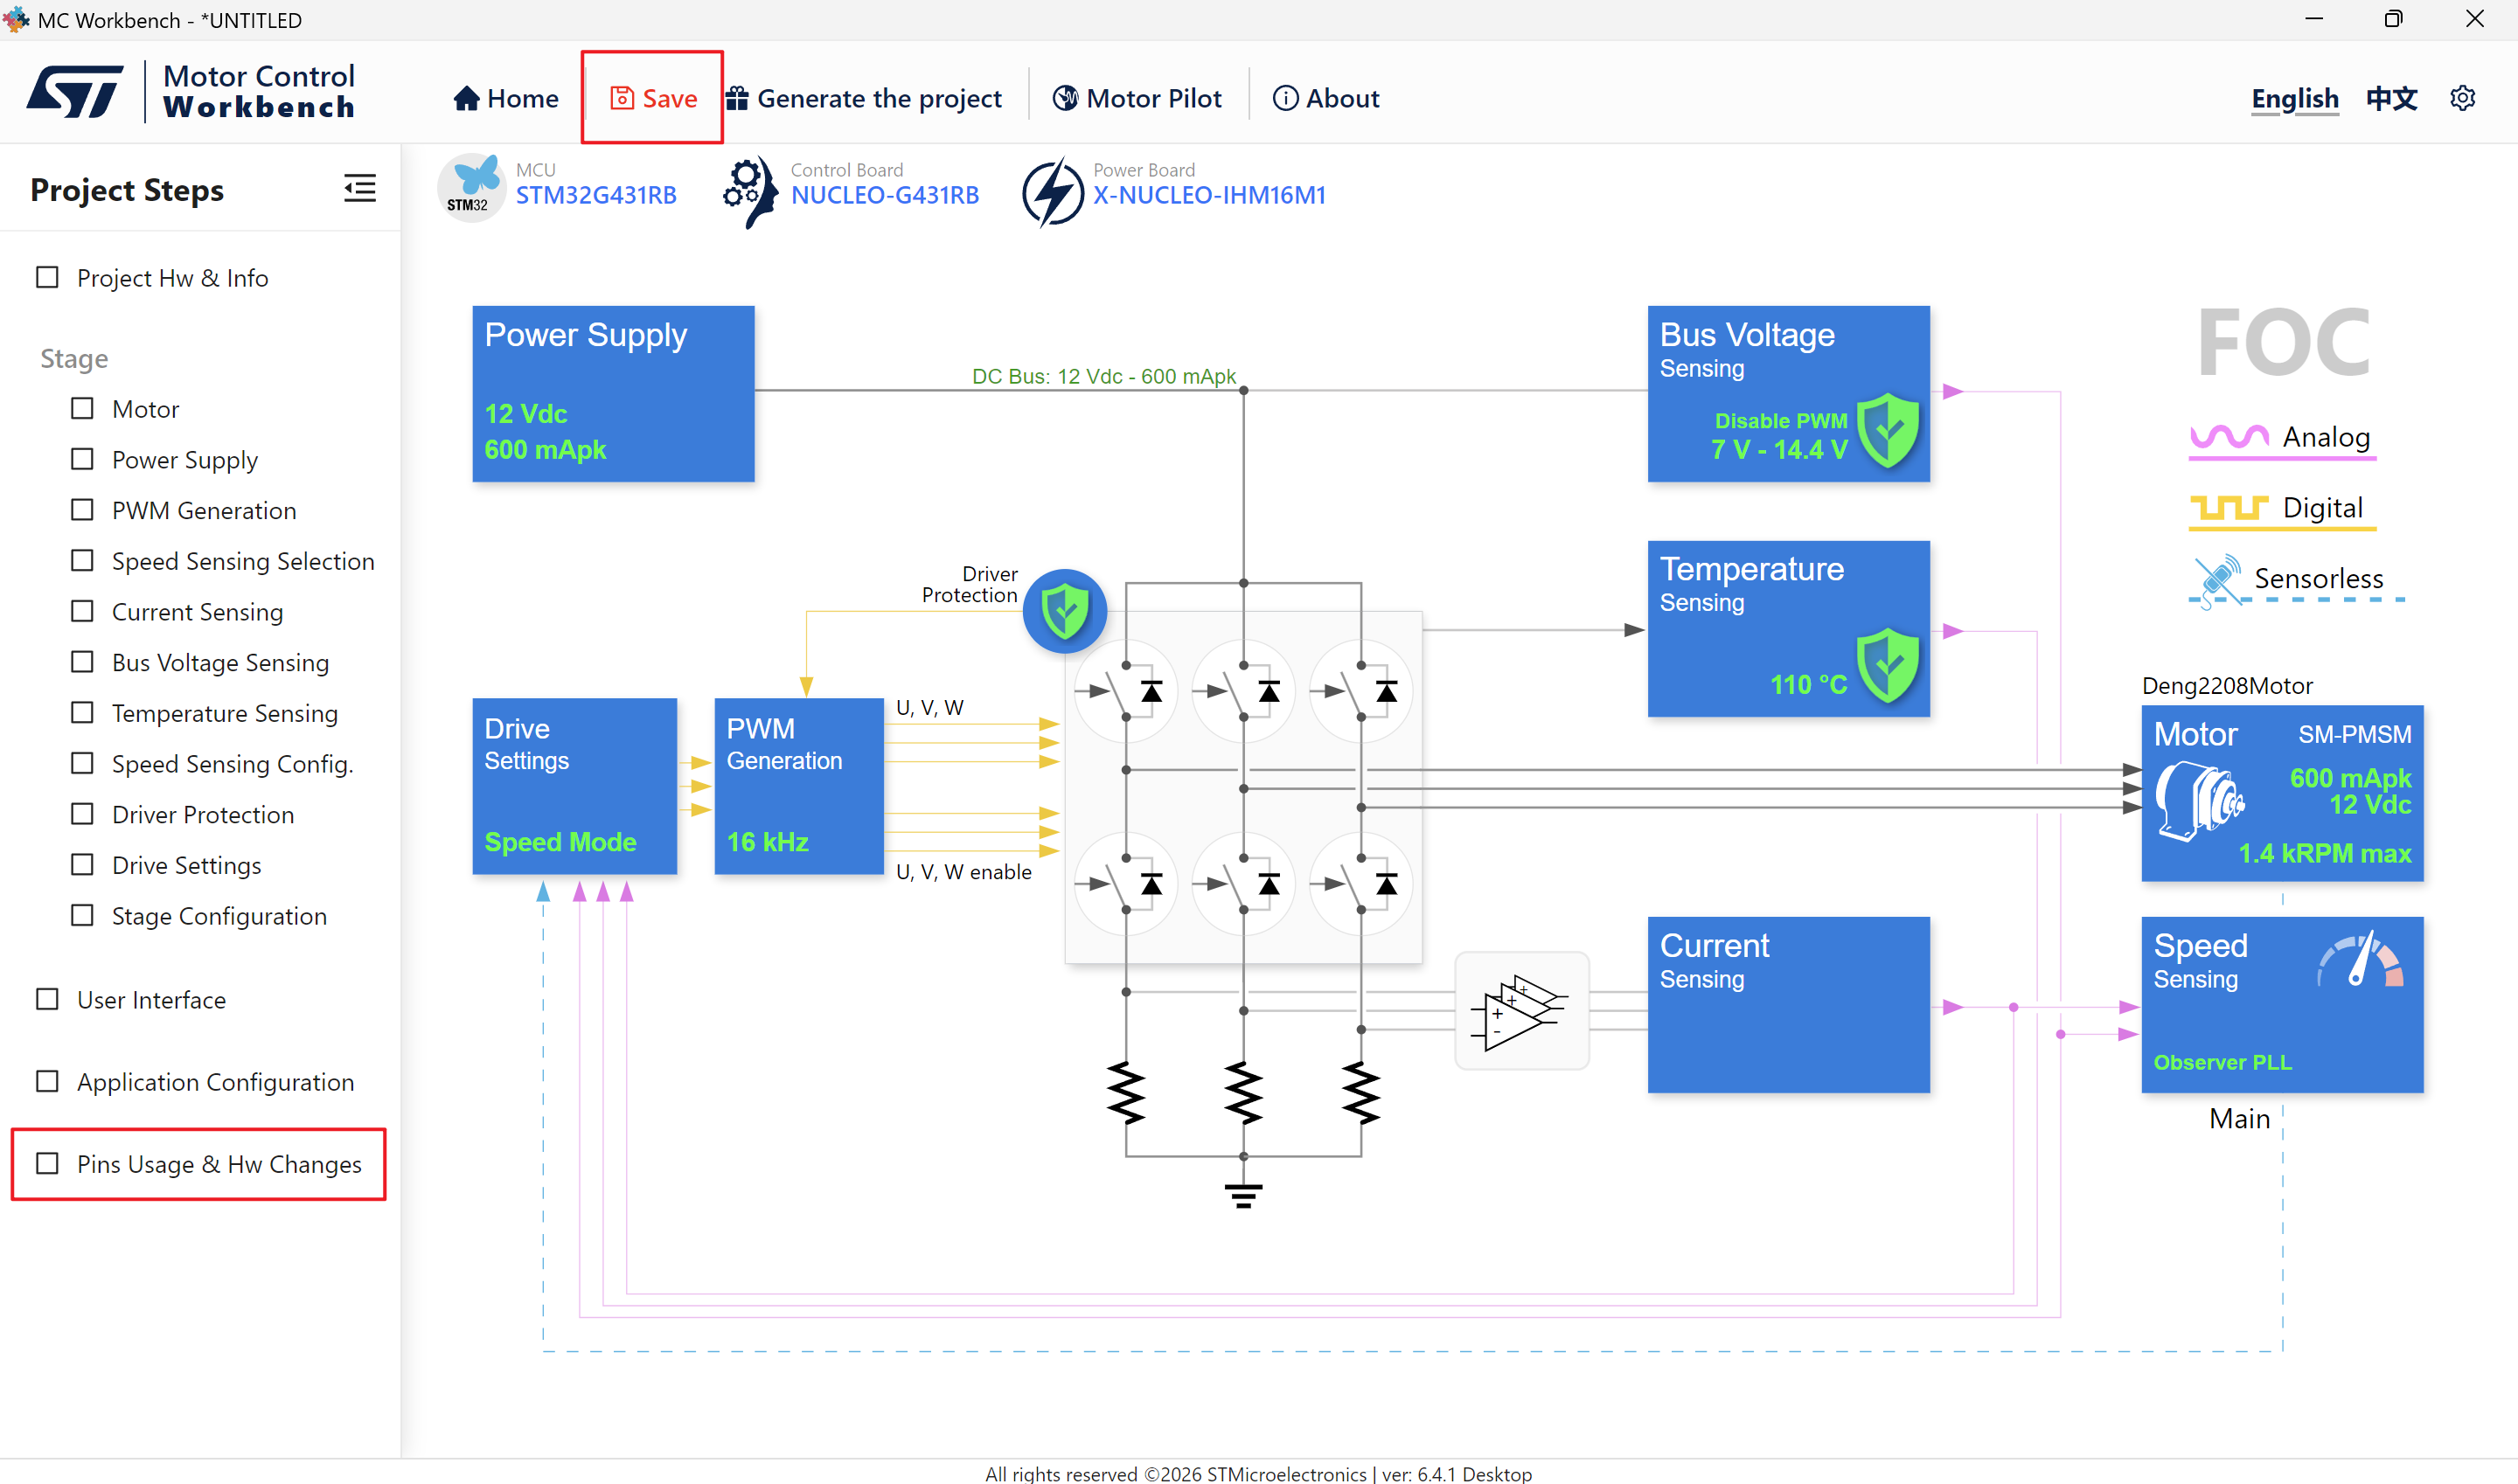This screenshot has height=1484, width=2518.
Task: Click the Temperature Sensing shield icon
Action: point(1888,665)
